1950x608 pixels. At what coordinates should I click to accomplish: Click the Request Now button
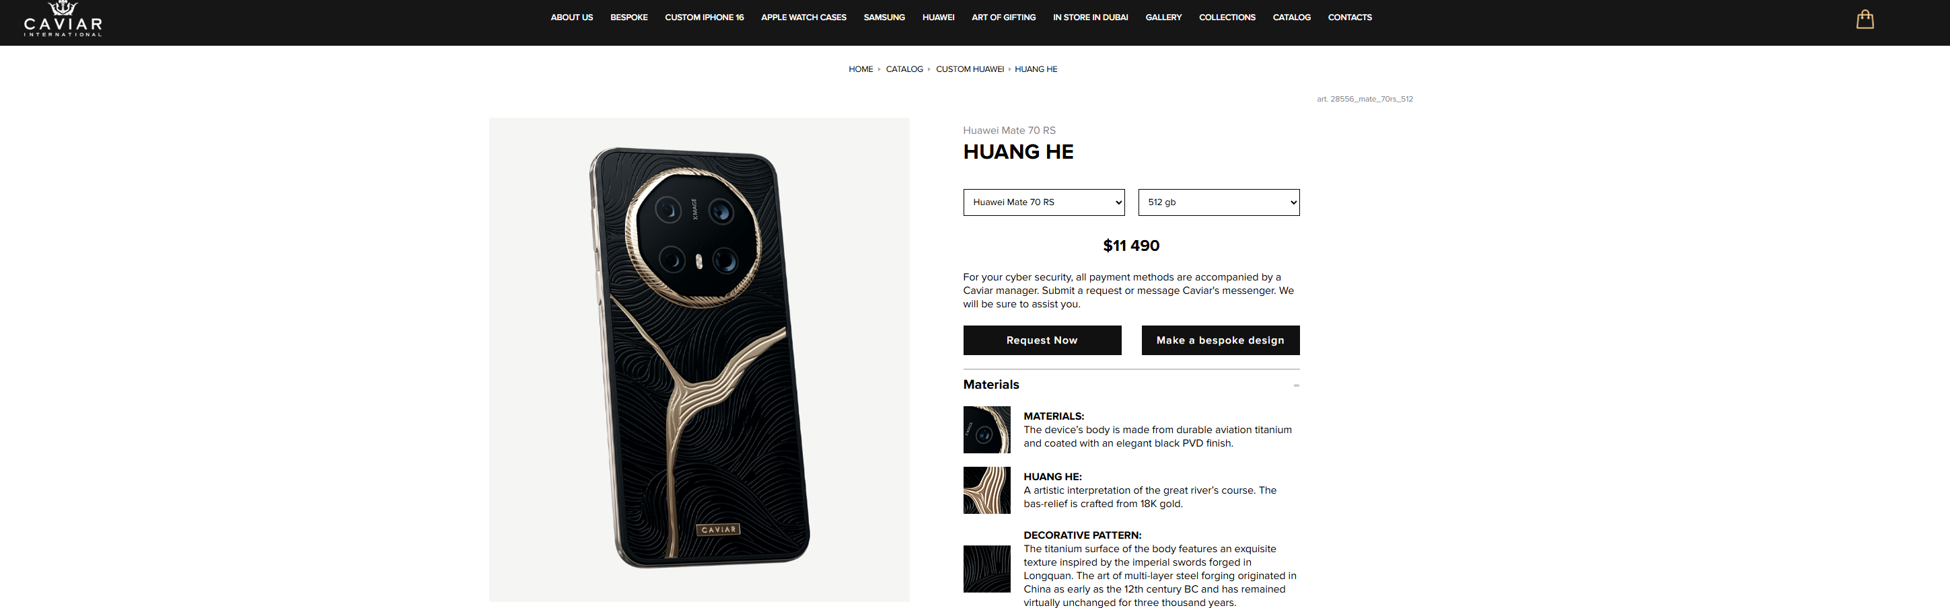pos(1042,340)
